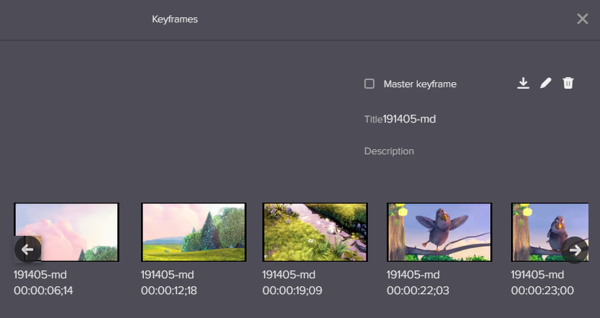Image resolution: width=600 pixels, height=318 pixels.
Task: Show next keyframes with right arrow
Action: pyautogui.click(x=575, y=250)
